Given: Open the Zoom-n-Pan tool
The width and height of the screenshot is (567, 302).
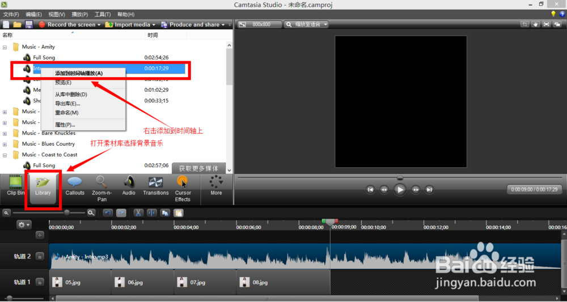Looking at the screenshot, I should [101, 189].
